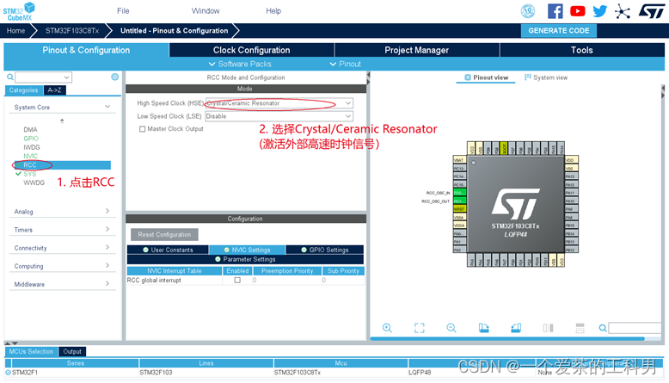Toggle horizontal split view icon
Viewport: 669px width, 383px height.
580,328
